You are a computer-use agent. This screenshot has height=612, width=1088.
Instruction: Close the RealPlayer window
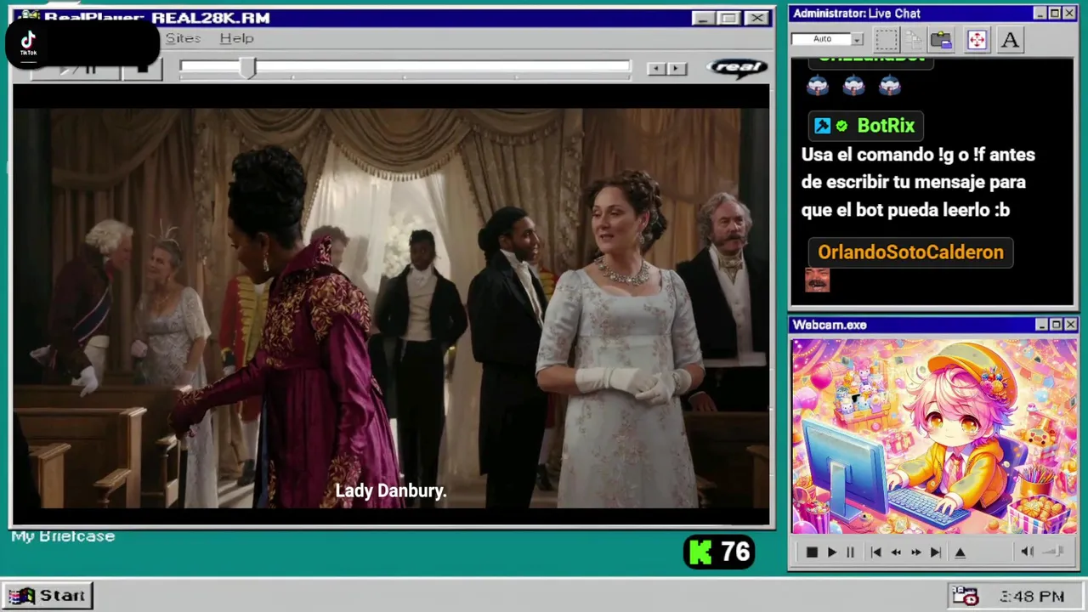[756, 18]
